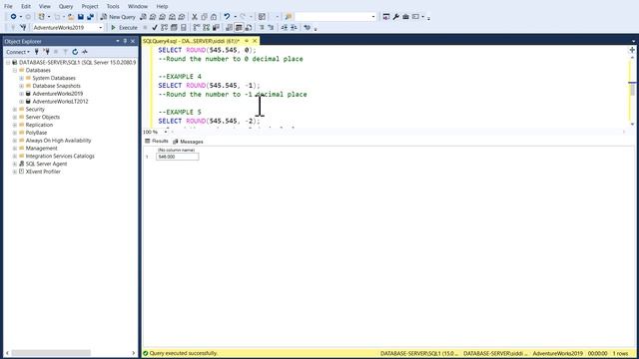Expand the Management node
This screenshot has width=639, height=359.
coord(15,149)
